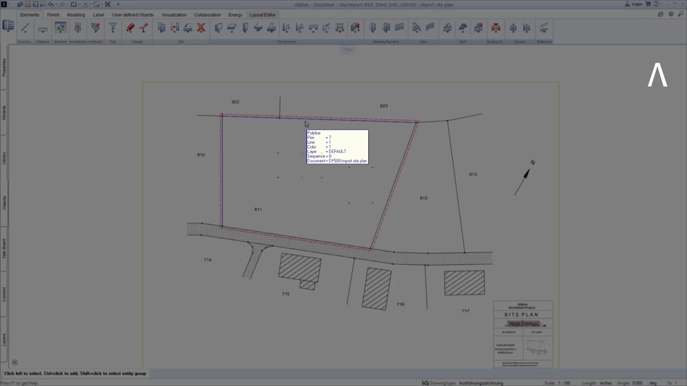
Task: Click the Reference tool icon
Action: pyautogui.click(x=544, y=28)
